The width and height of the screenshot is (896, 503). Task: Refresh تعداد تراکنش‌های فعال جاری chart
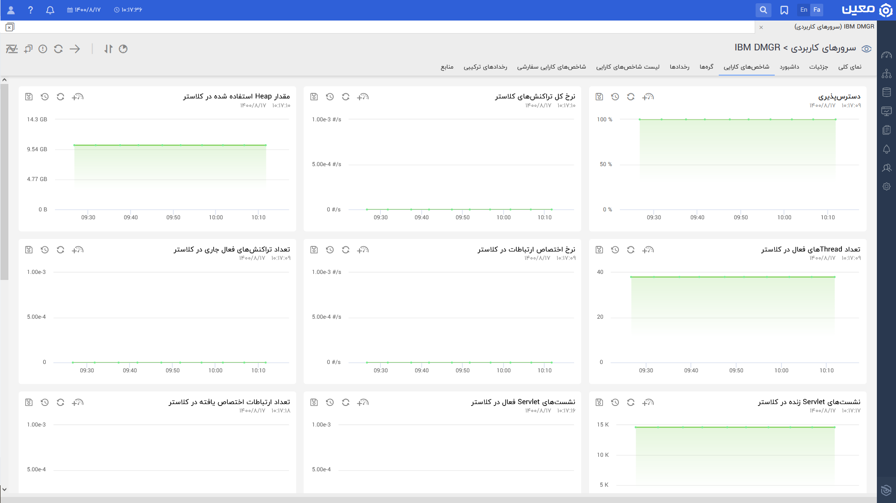60,250
